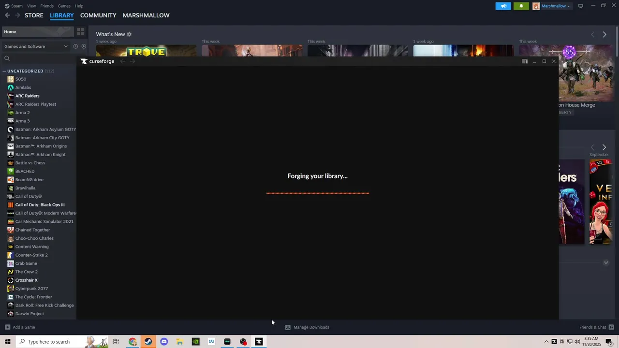Open Steam notifications bell
Screen dimensions: 619x348
521,6
